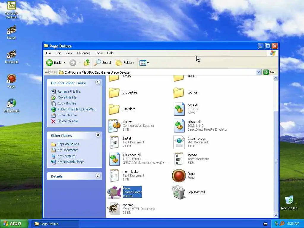304x228 pixels.
Task: Select the userdata folder
Action: 122,109
